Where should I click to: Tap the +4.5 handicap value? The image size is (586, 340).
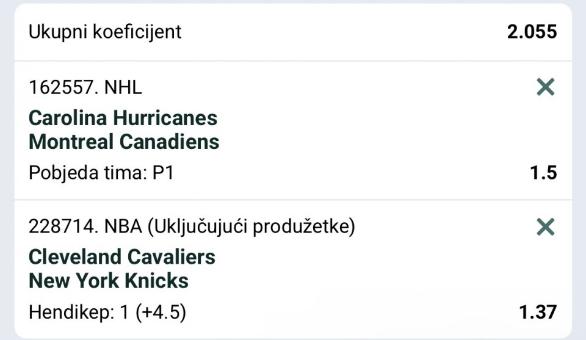161,312
